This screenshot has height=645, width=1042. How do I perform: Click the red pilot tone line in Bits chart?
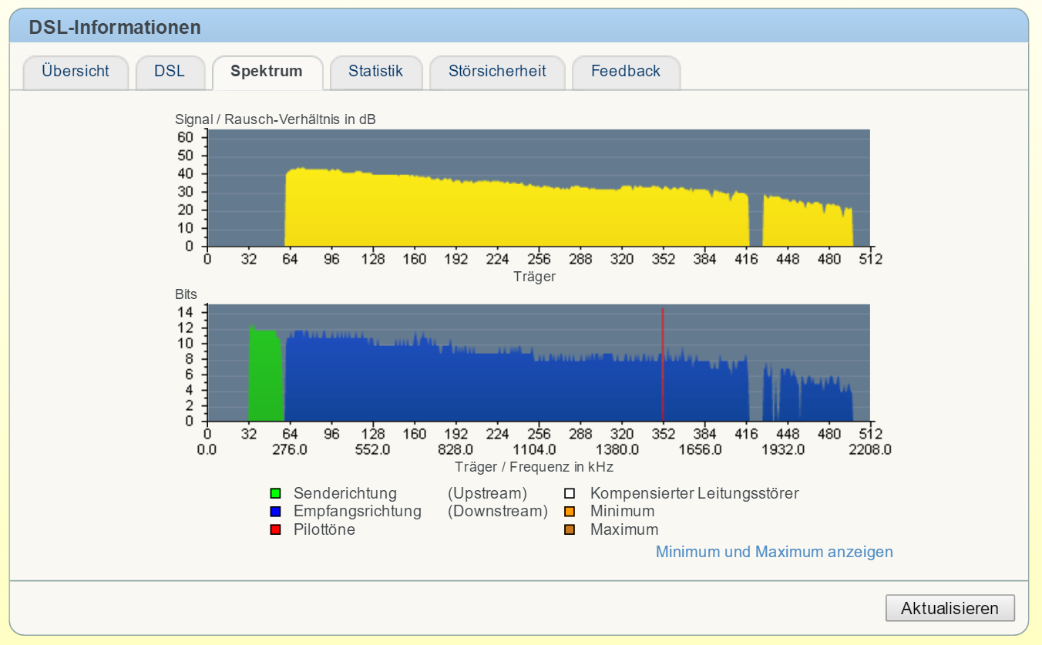[663, 362]
